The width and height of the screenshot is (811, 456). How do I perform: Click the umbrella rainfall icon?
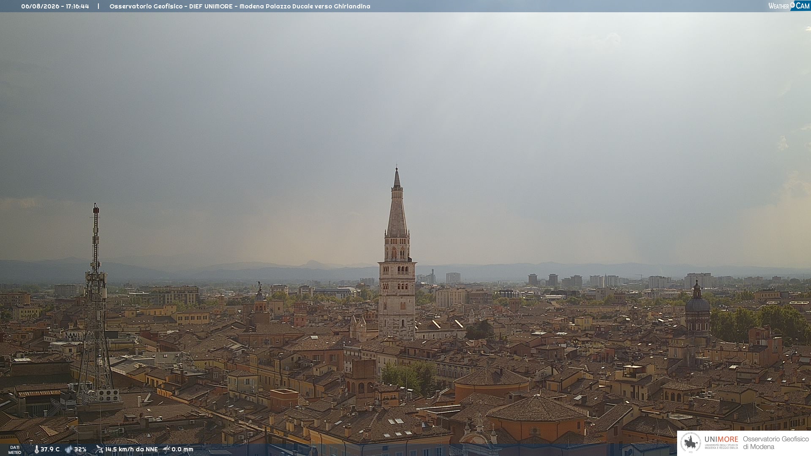pos(166,449)
